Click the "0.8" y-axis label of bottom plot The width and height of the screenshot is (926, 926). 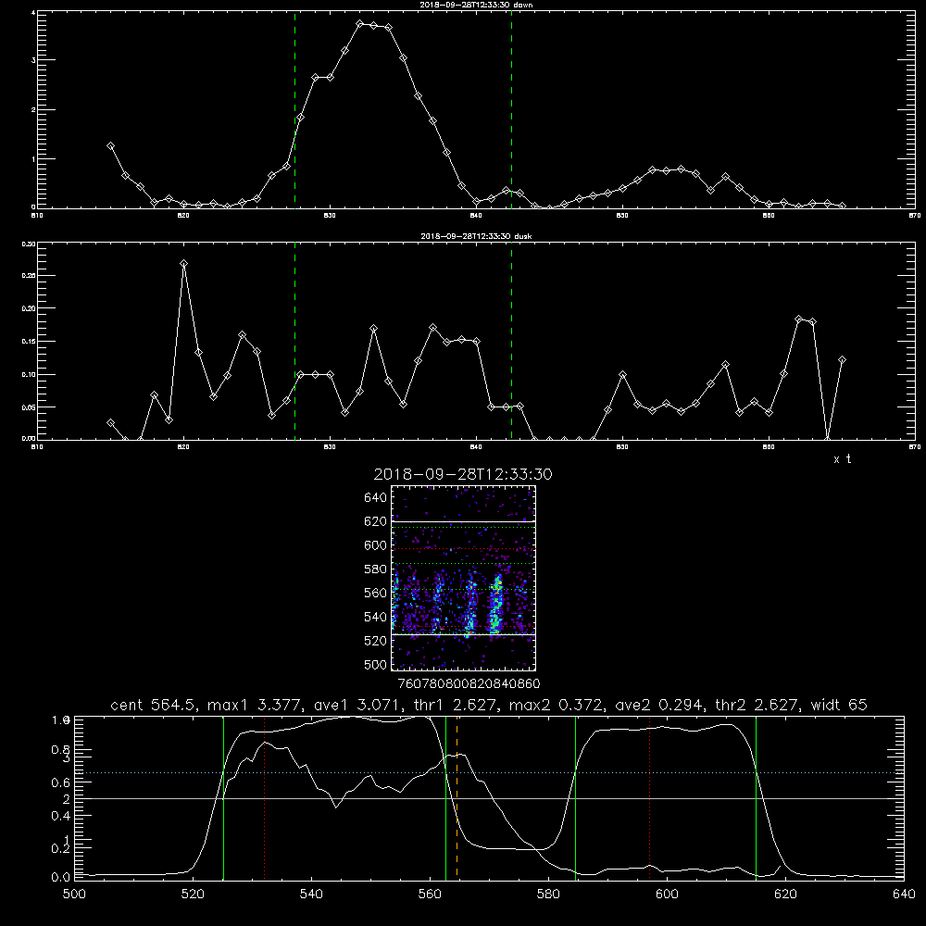pos(61,750)
